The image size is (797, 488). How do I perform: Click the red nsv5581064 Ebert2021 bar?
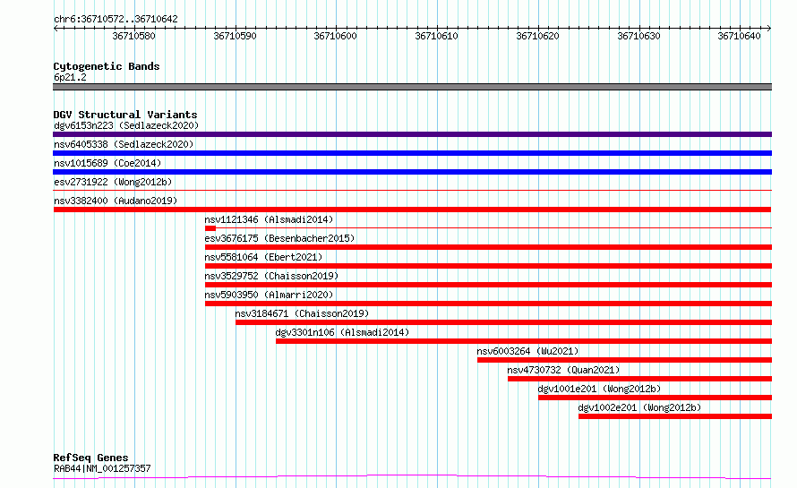[488, 266]
